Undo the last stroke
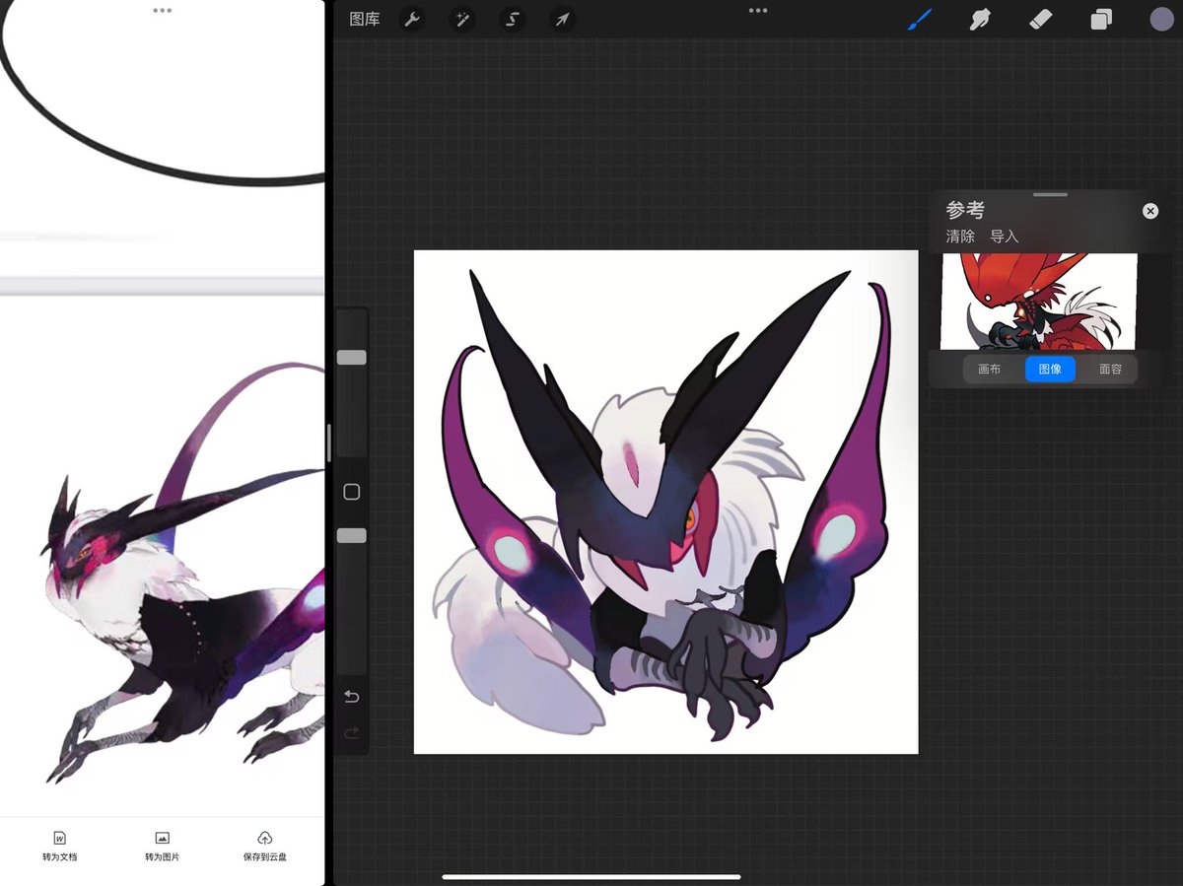The height and width of the screenshot is (886, 1183). [352, 697]
